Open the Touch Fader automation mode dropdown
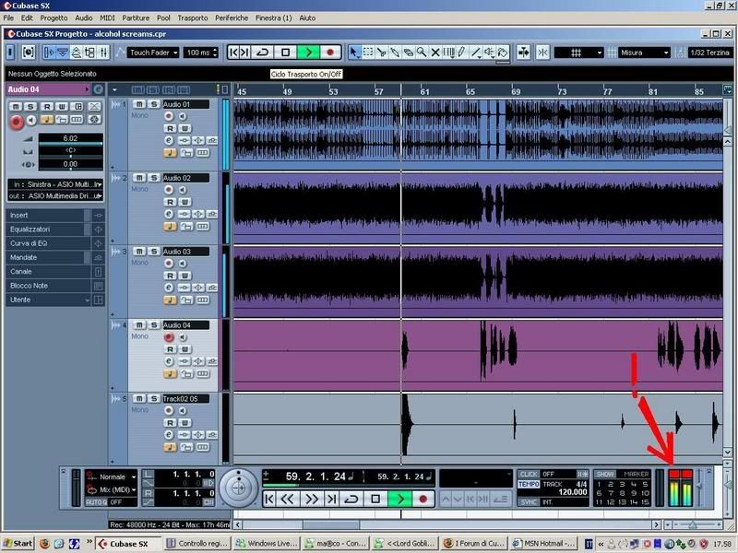Screen dimensions: 738x553 (x=153, y=53)
